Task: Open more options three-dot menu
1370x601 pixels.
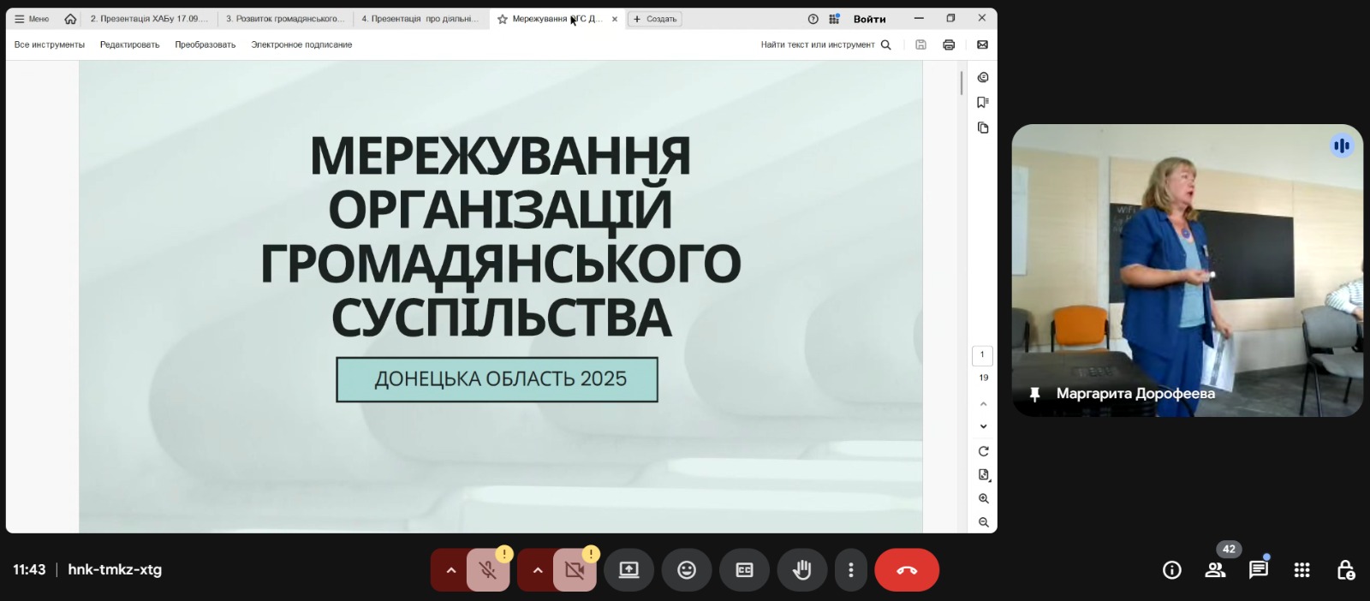Action: tap(850, 570)
